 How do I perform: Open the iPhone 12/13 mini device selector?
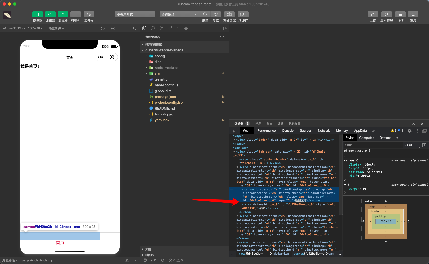[x=22, y=28]
